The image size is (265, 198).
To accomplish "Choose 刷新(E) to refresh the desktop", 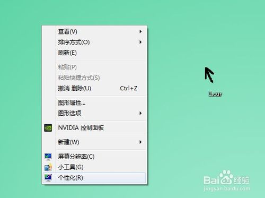I will [x=94, y=53].
